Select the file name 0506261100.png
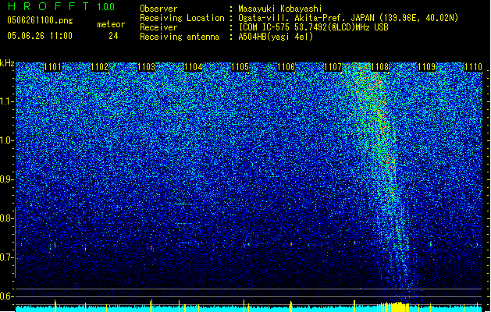 coord(40,20)
